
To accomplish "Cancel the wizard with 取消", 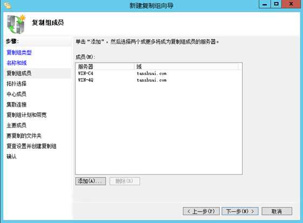I will (x=277, y=211).
